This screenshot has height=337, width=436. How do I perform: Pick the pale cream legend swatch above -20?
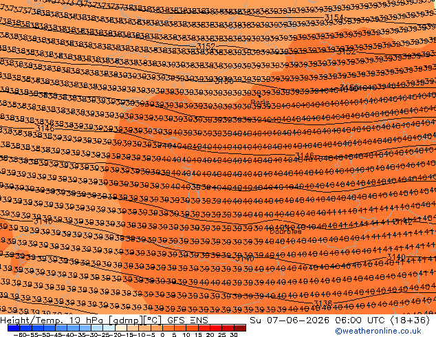[121, 328]
